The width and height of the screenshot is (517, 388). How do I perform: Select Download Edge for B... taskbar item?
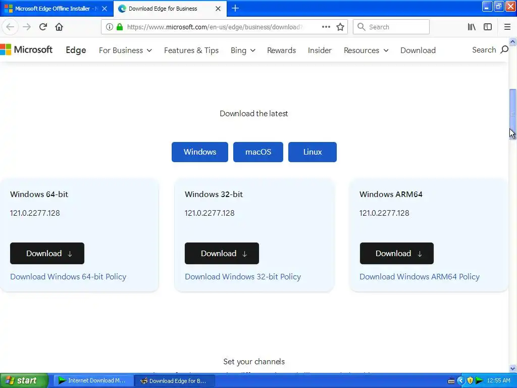pyautogui.click(x=175, y=381)
